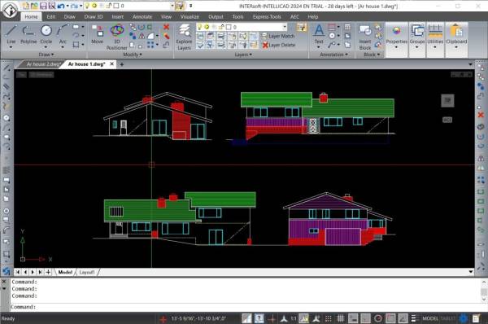The width and height of the screenshot is (488, 324).
Task: Select the Line drawing tool
Action: (x=11, y=33)
